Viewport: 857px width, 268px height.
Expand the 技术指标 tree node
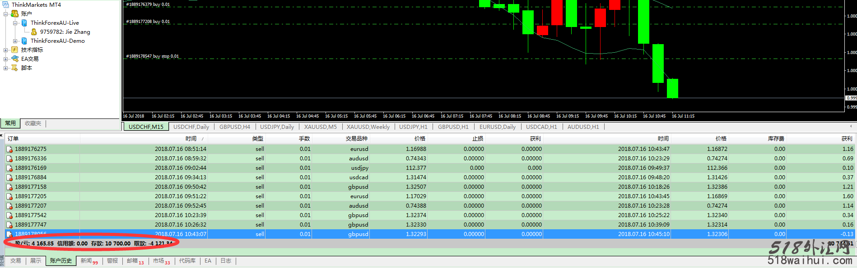point(5,50)
